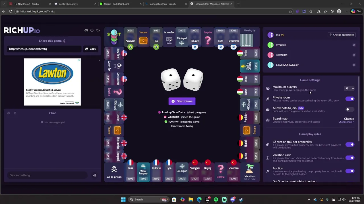Remove player whatzdat from room
Screen dimensions: 364x204
coord(354,55)
